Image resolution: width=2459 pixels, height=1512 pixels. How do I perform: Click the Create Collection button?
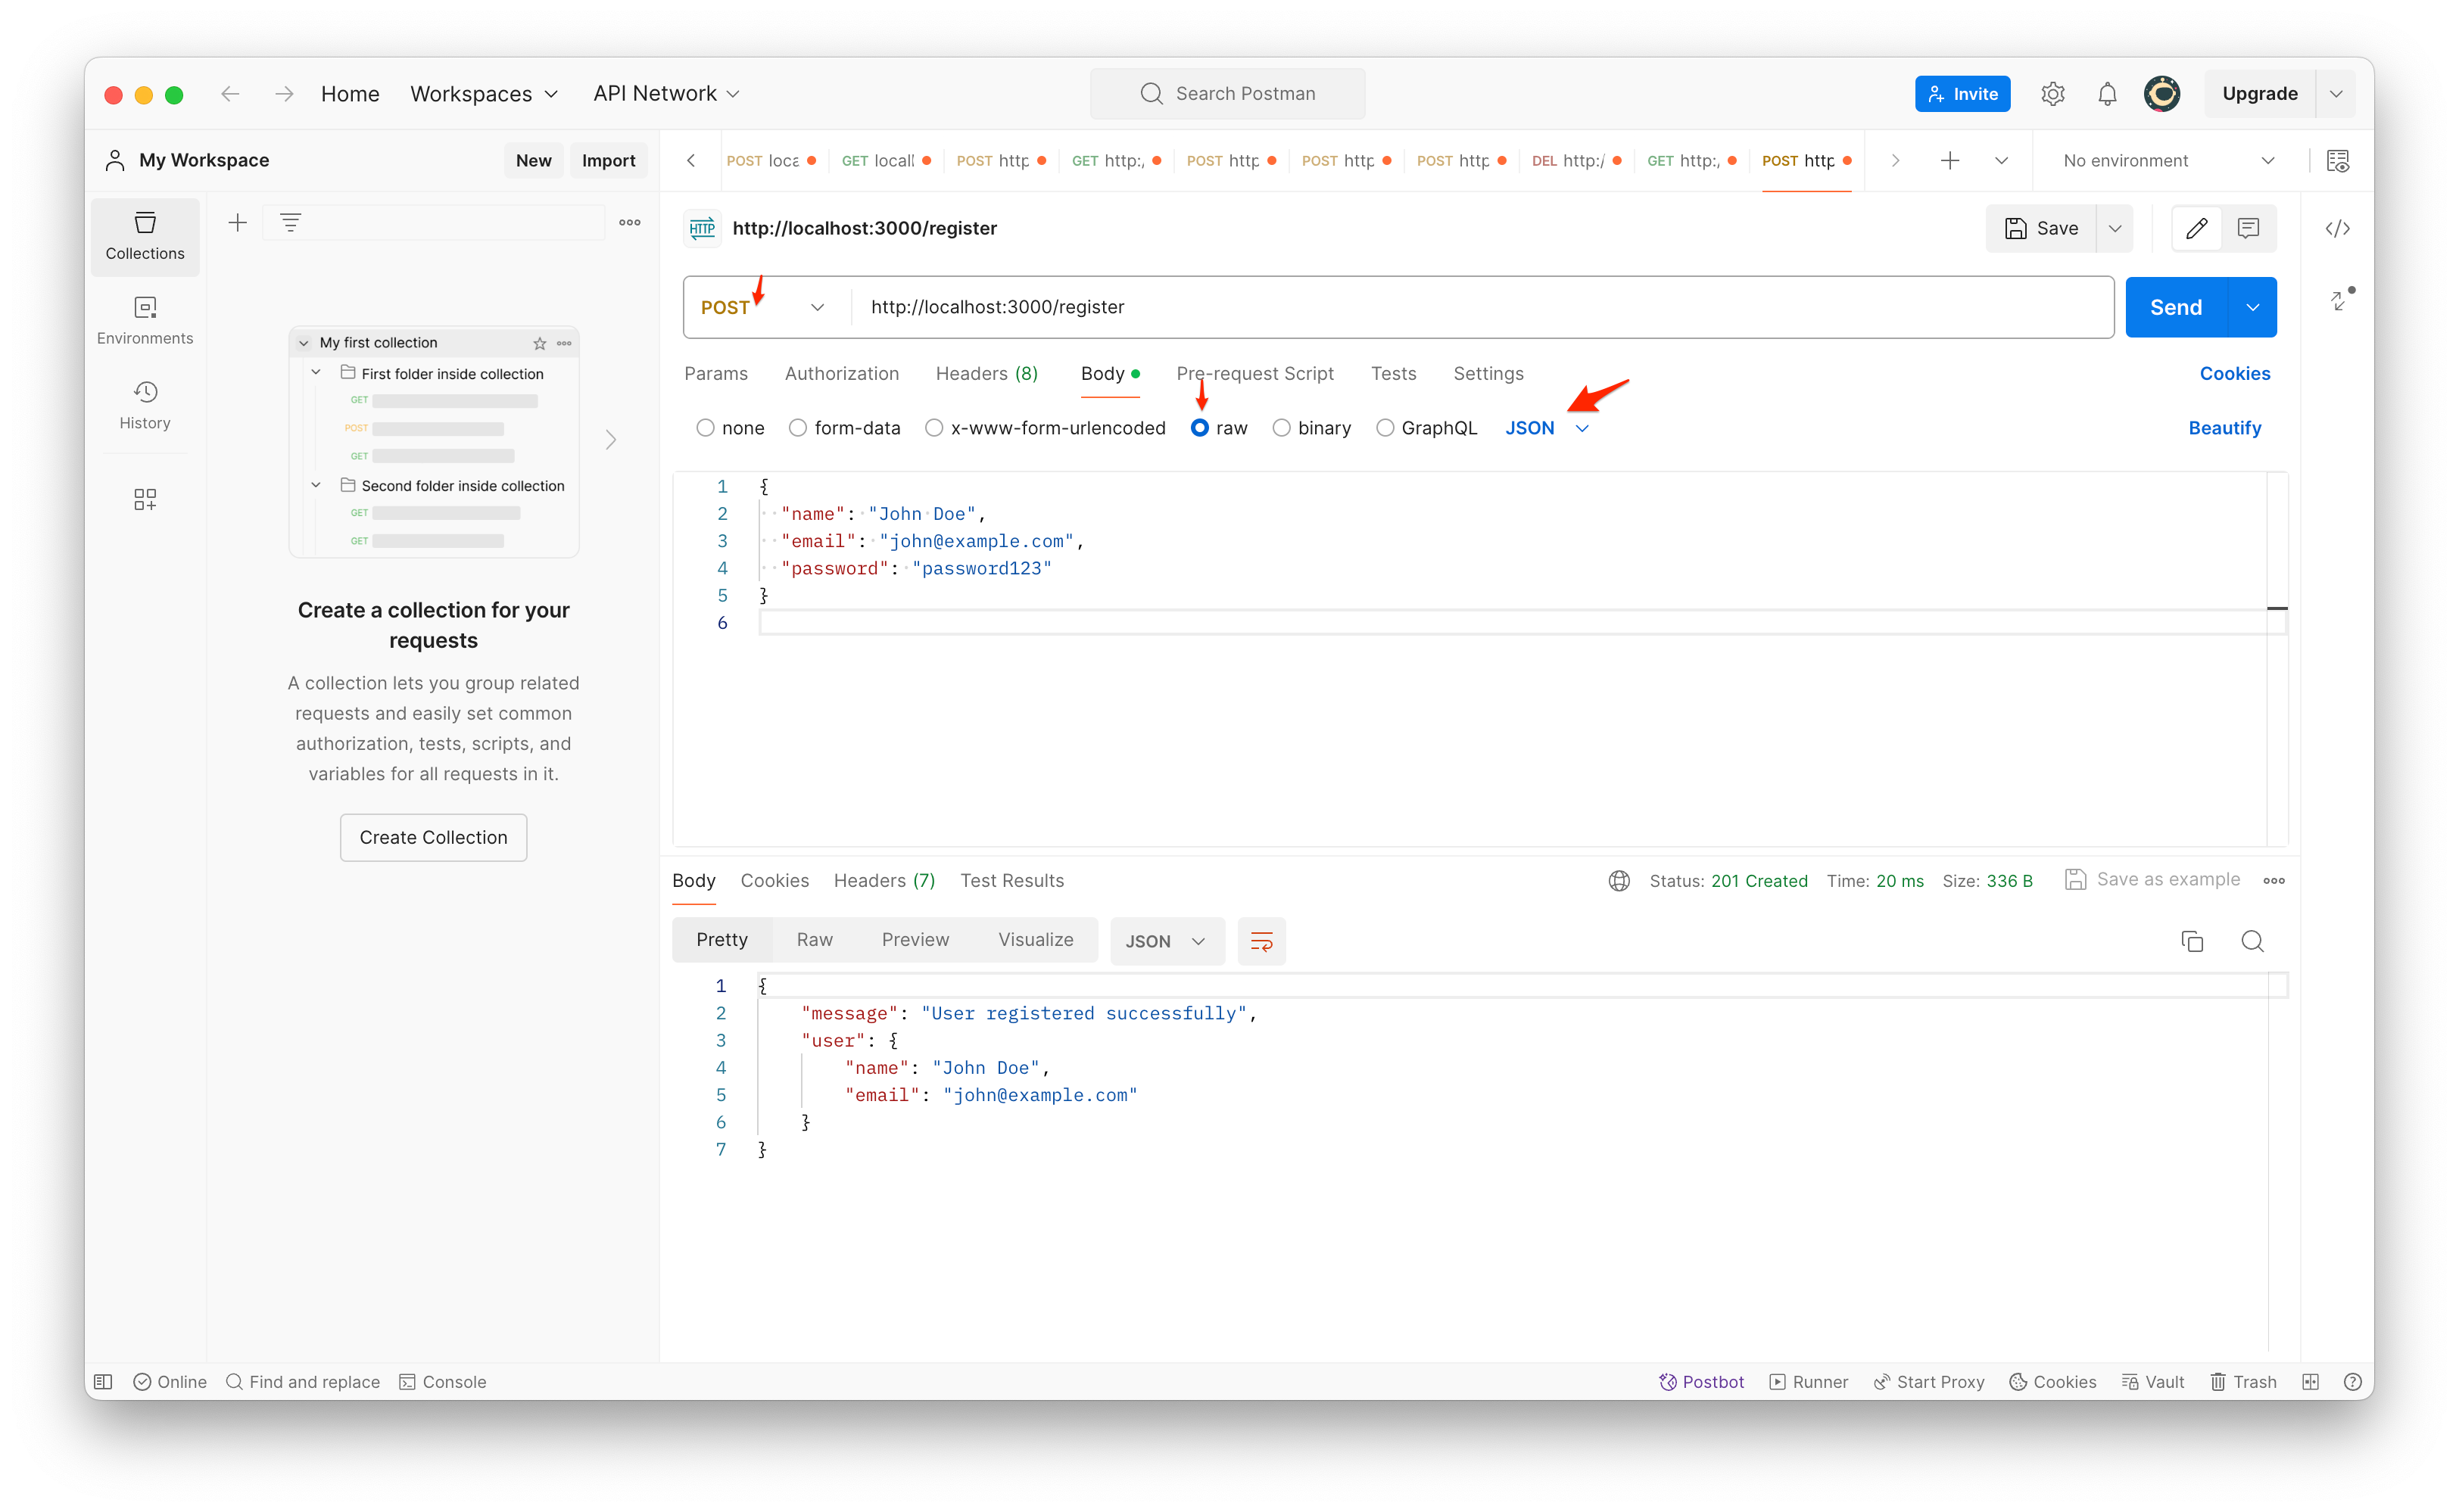433,837
